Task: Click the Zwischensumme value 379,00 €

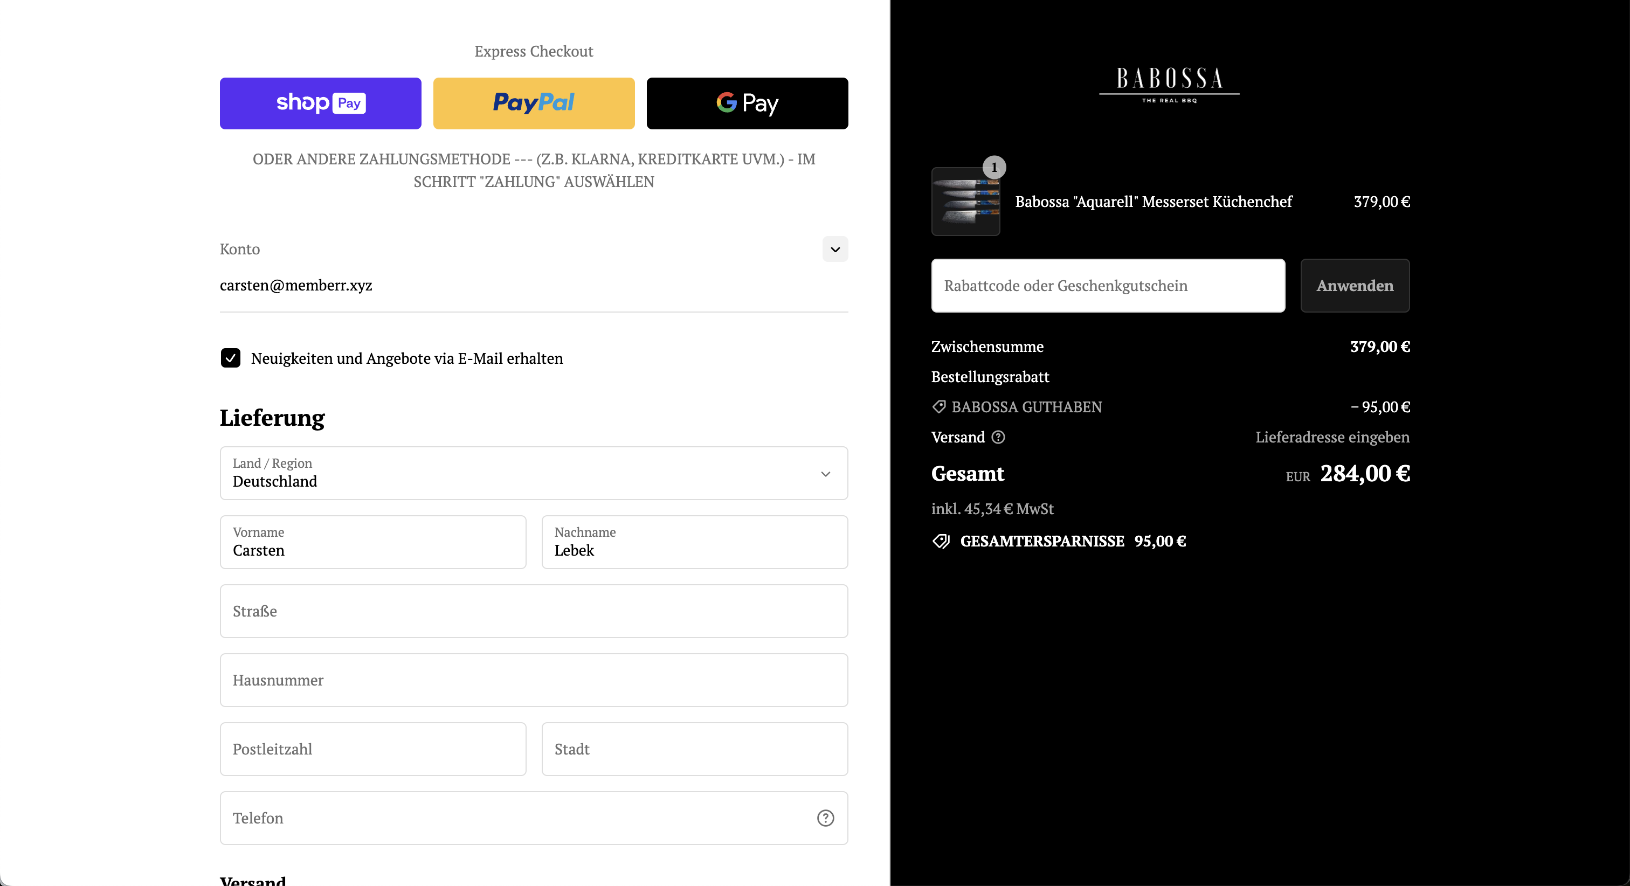Action: tap(1380, 347)
